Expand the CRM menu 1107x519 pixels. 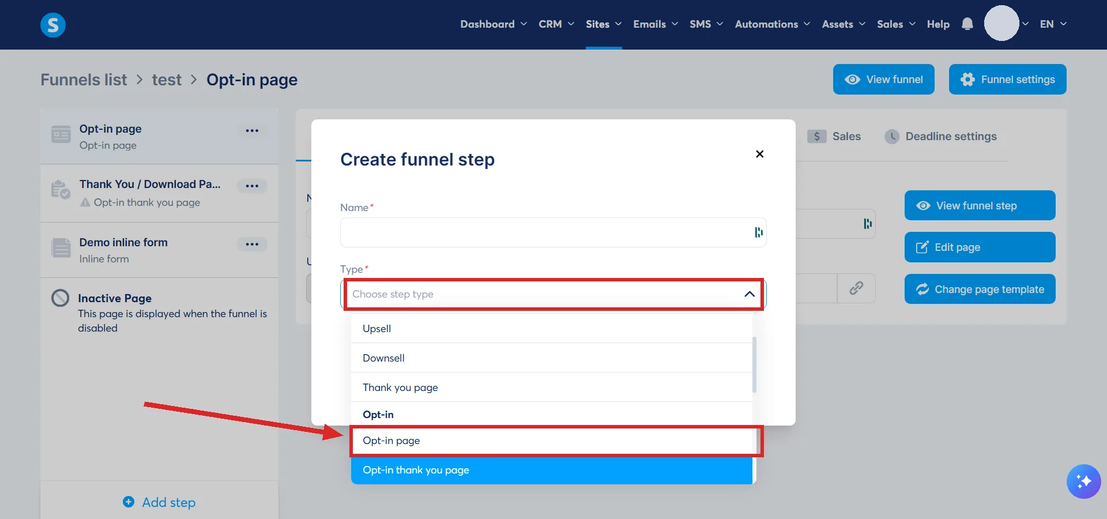[x=556, y=24]
